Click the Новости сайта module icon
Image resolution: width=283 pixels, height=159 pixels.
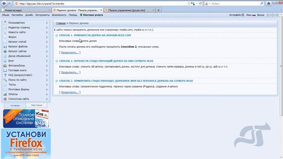pyautogui.click(x=5, y=32)
